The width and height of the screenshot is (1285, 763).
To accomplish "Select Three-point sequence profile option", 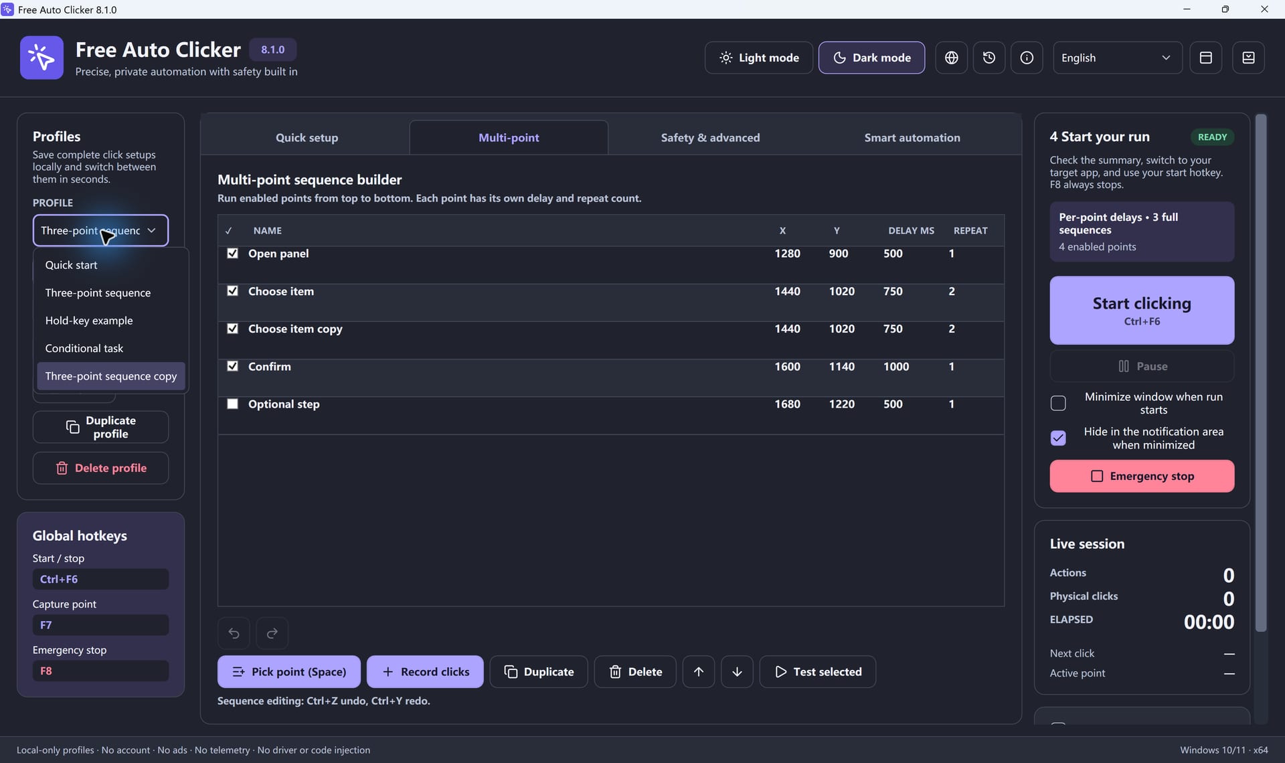I will pyautogui.click(x=111, y=292).
